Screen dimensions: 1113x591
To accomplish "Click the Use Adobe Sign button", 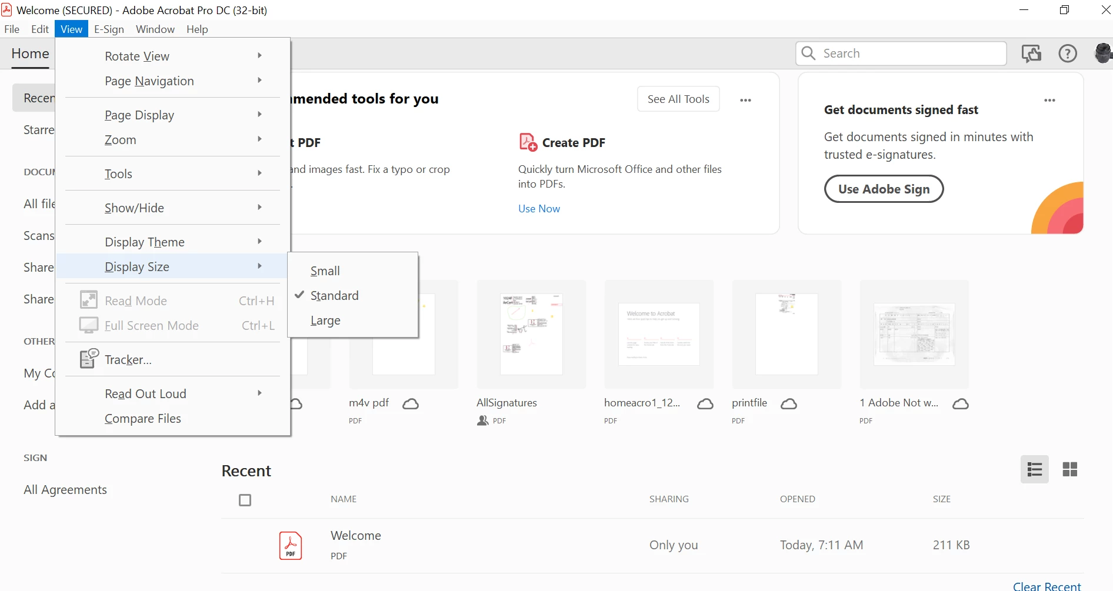I will pos(884,189).
